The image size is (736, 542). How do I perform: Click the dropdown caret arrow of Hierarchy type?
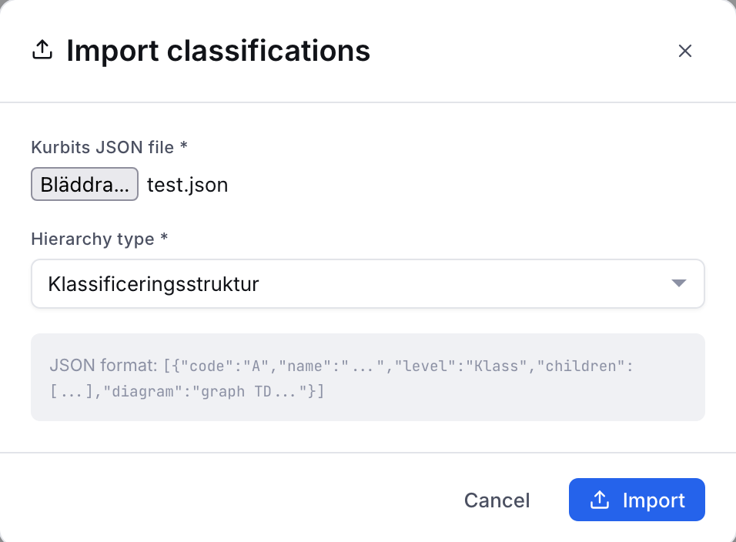coord(679,283)
